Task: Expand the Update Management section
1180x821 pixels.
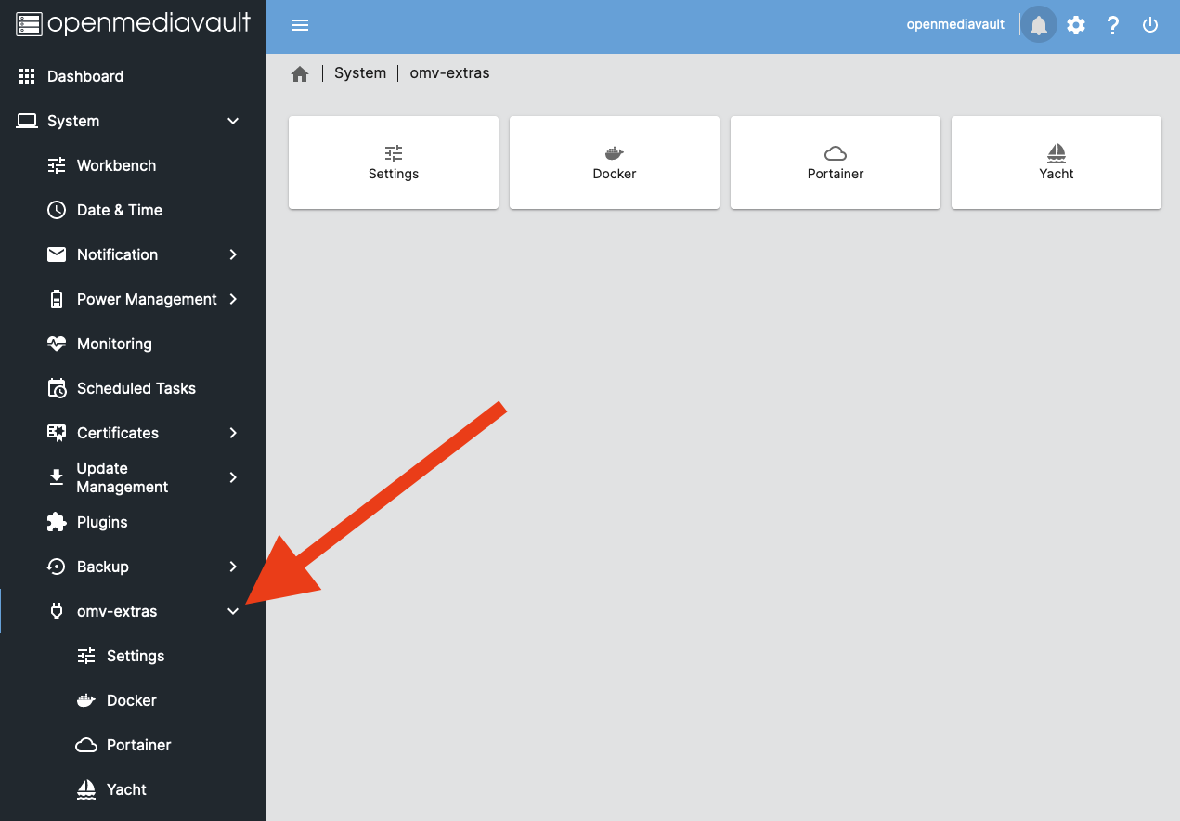Action: click(232, 477)
